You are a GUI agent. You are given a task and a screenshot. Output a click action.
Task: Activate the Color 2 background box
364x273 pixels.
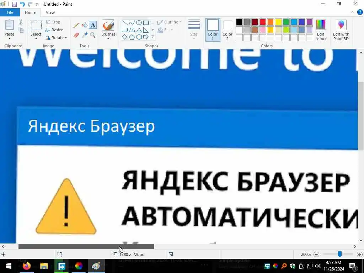click(x=227, y=30)
